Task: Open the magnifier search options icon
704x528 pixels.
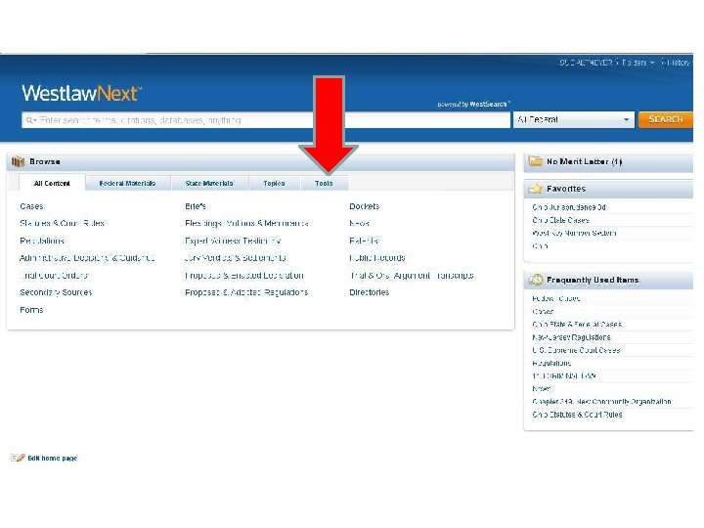Action: coord(30,120)
